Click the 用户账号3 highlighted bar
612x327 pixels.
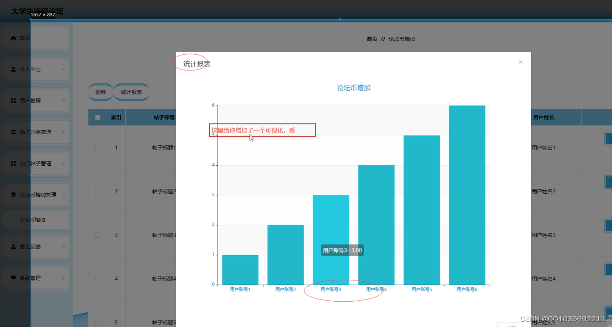(331, 240)
